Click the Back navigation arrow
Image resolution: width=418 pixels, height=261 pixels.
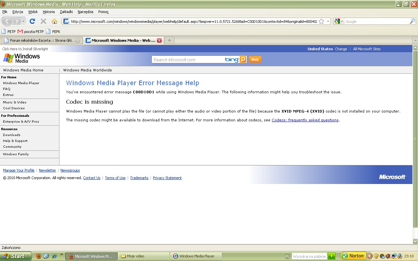point(7,21)
